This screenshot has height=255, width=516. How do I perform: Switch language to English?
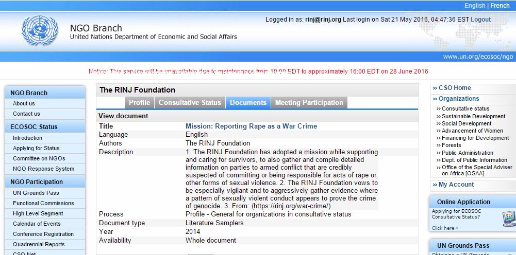(x=475, y=6)
